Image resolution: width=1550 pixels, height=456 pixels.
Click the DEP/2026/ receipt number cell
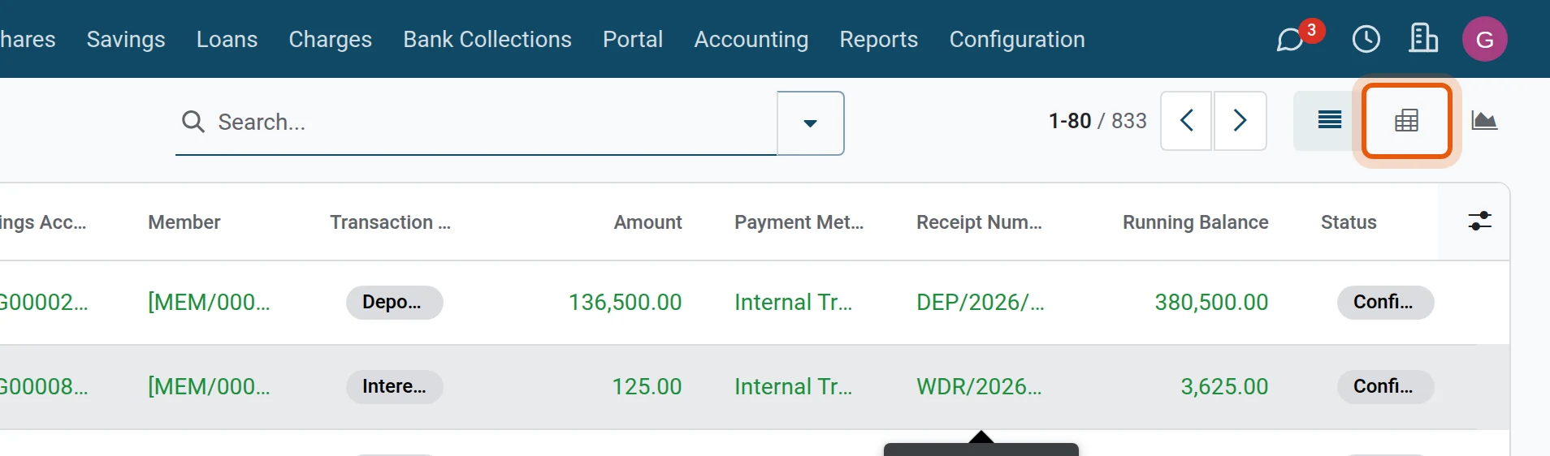pos(981,303)
